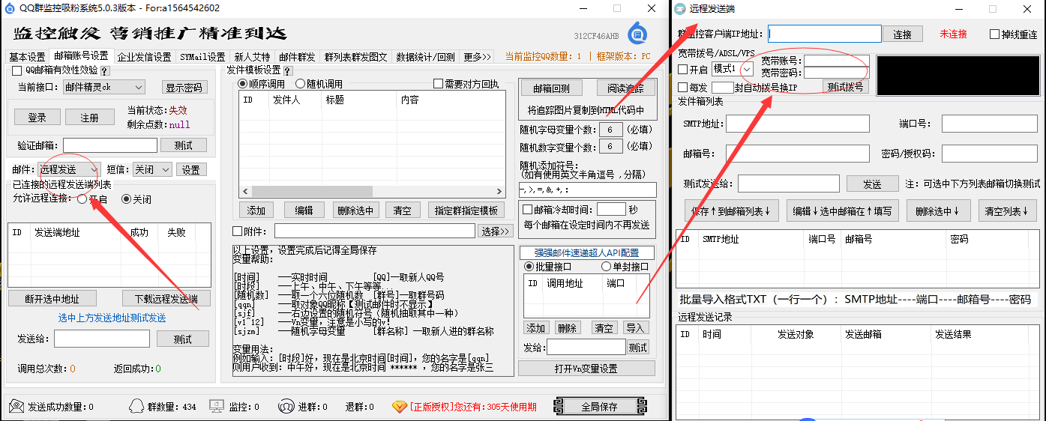Focus 验证邮箱 input field
This screenshot has width=1046, height=421.
coord(110,145)
